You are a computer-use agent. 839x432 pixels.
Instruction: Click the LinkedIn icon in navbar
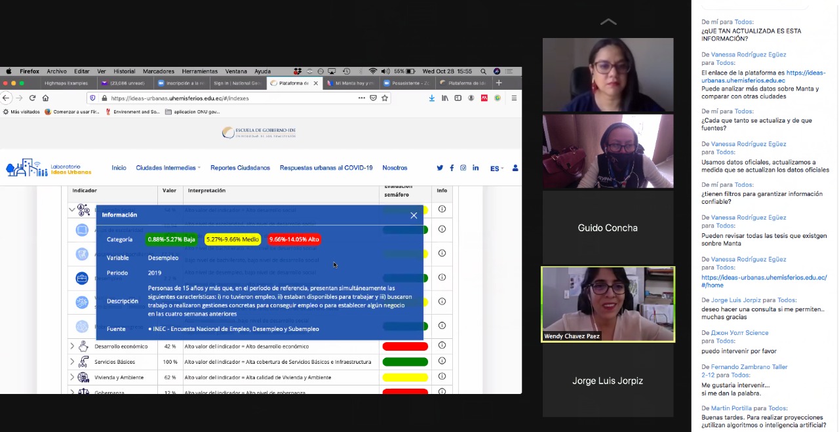(475, 168)
